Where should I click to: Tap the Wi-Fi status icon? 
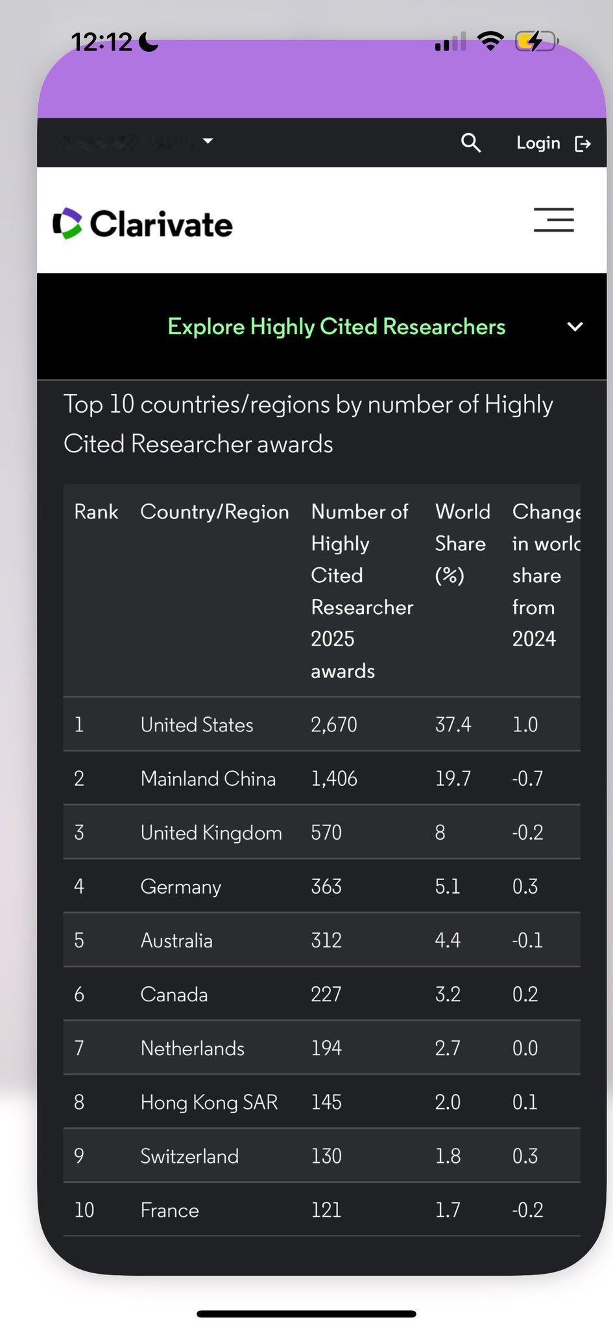point(490,42)
